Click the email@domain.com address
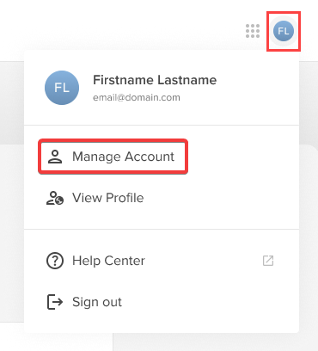 tap(137, 97)
